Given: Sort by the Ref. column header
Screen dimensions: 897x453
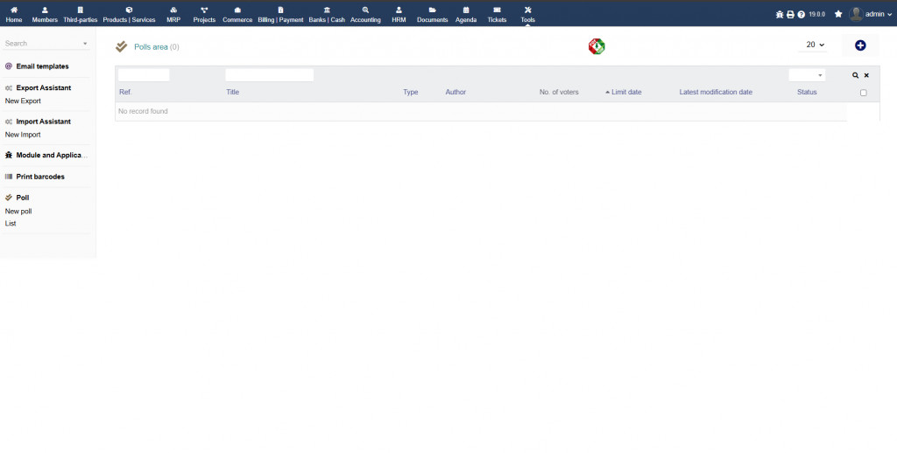Looking at the screenshot, I should 125,92.
